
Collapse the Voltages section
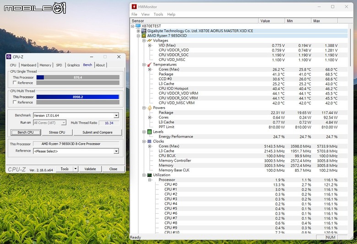click(144, 41)
